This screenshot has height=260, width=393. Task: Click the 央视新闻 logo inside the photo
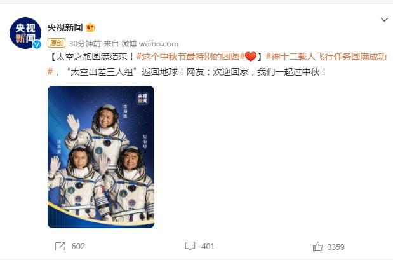point(143,99)
